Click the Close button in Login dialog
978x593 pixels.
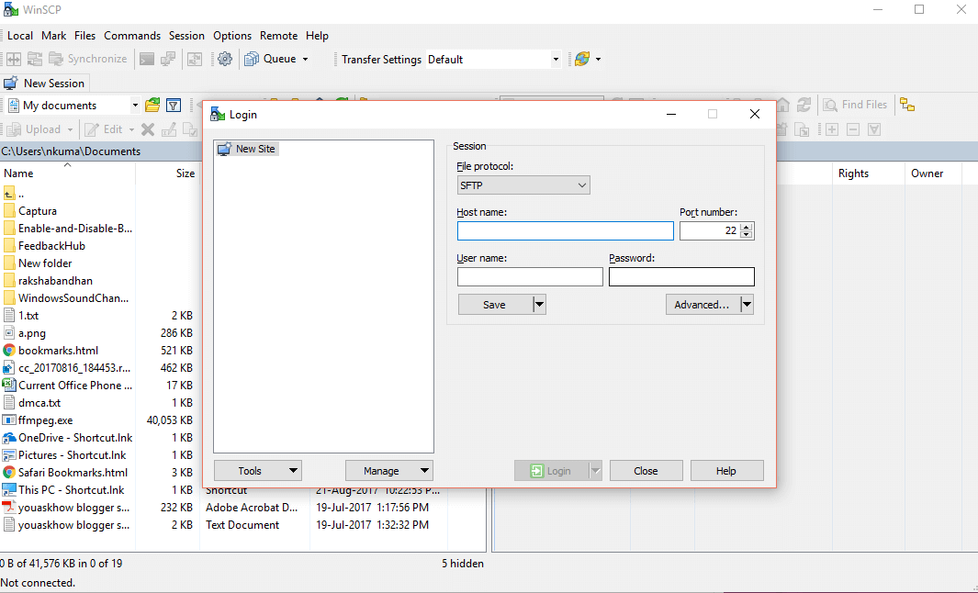tap(646, 471)
